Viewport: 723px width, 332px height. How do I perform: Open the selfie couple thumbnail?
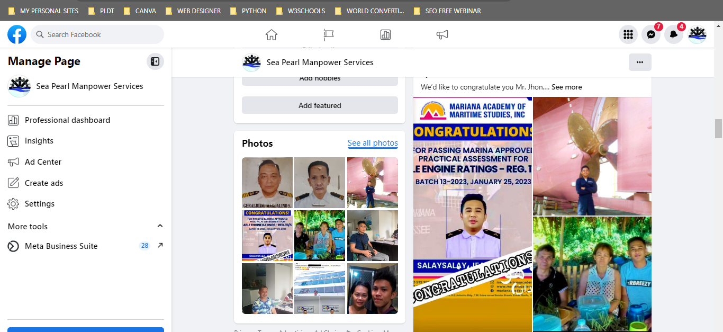pyautogui.click(x=373, y=289)
